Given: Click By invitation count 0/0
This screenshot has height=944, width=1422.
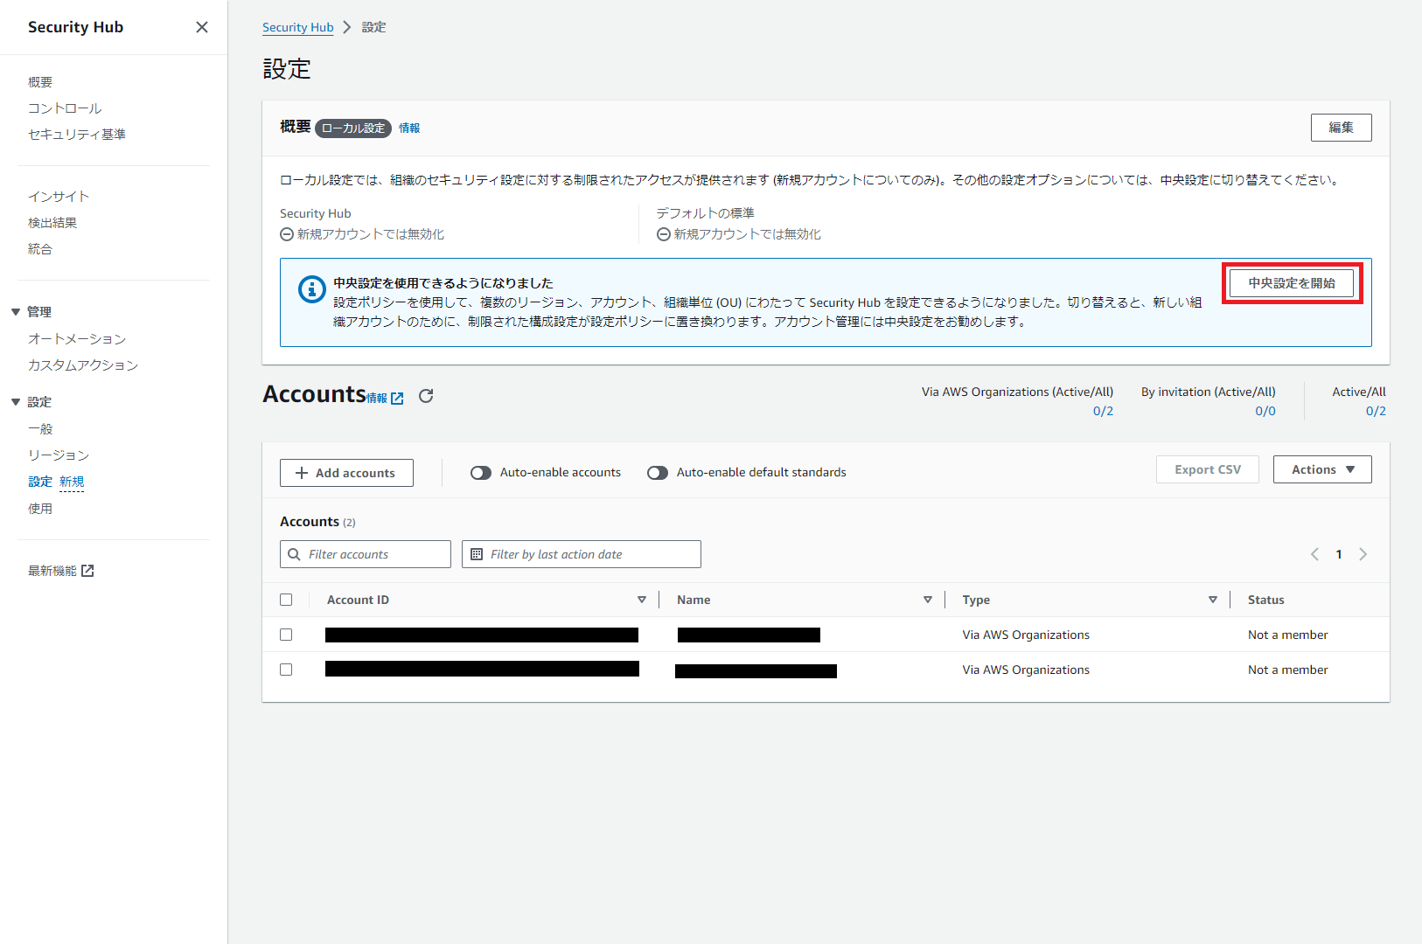Looking at the screenshot, I should [1265, 411].
